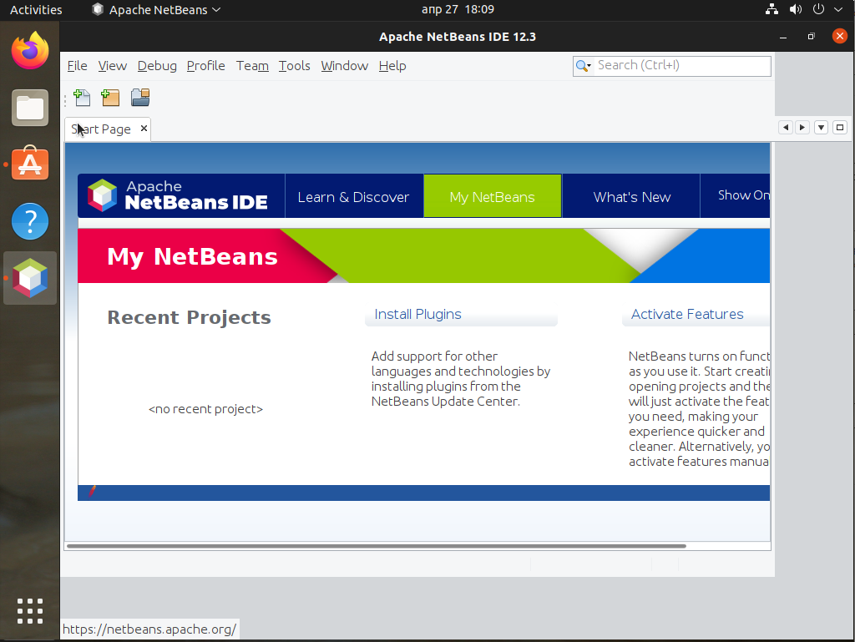Click the Show Applications grid icon
This screenshot has height=642, width=855.
pos(30,610)
